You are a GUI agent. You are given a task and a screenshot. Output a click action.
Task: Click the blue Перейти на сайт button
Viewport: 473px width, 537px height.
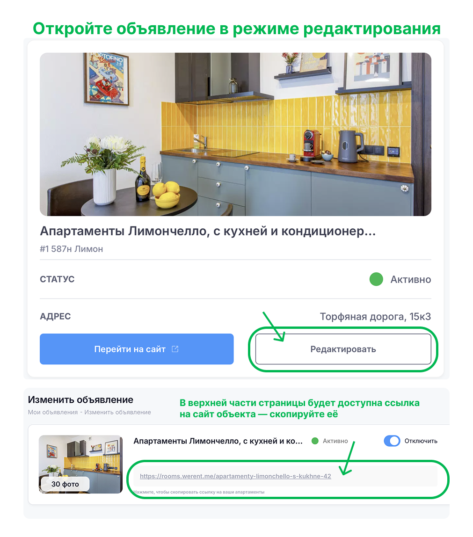click(137, 349)
